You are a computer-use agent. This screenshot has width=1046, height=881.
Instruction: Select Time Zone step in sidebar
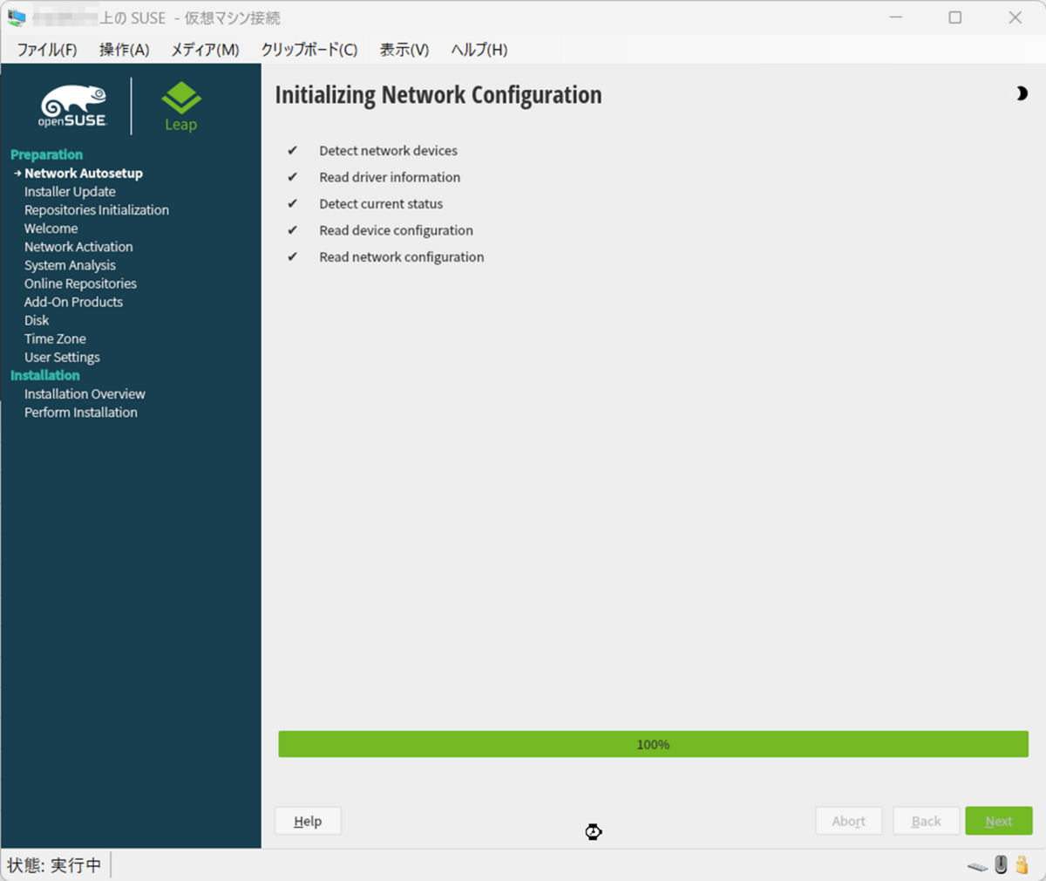tap(55, 338)
